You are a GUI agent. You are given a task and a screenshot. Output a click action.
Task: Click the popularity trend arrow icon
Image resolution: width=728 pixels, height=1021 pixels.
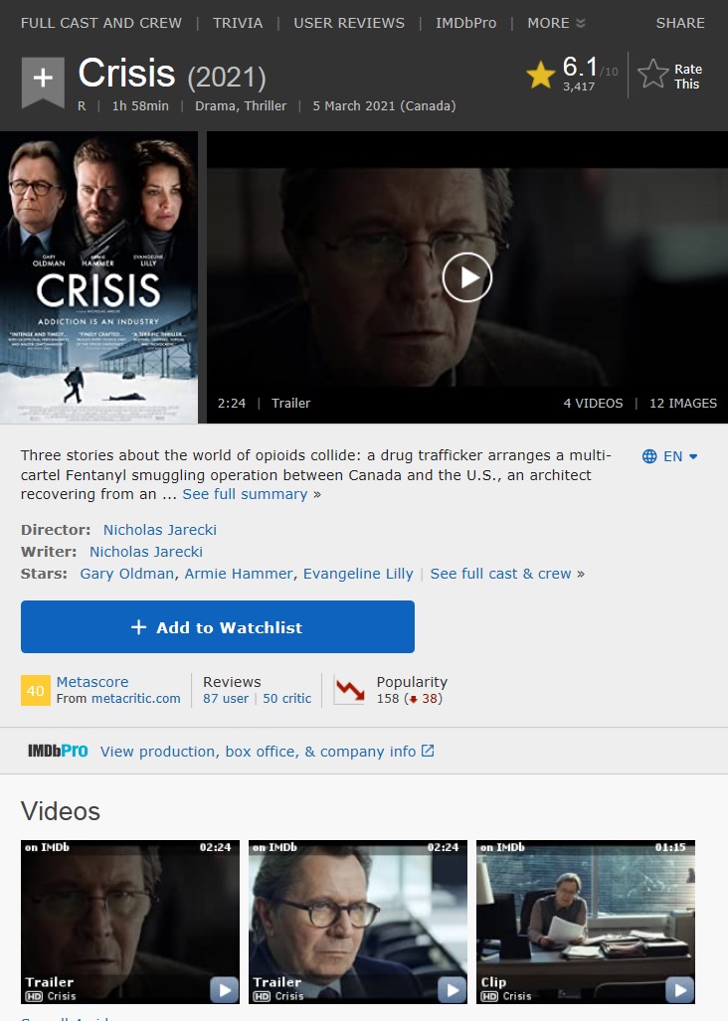(x=350, y=690)
